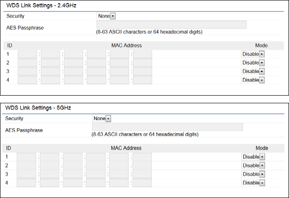Viewport: 289px width, 198px height.
Task: Click first MAC octet of 5GHz ID 1
Action: tap(27, 157)
